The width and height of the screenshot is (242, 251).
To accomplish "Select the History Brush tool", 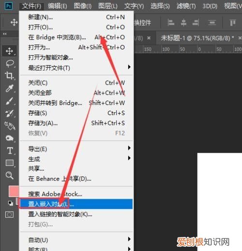I will [x=10, y=114].
